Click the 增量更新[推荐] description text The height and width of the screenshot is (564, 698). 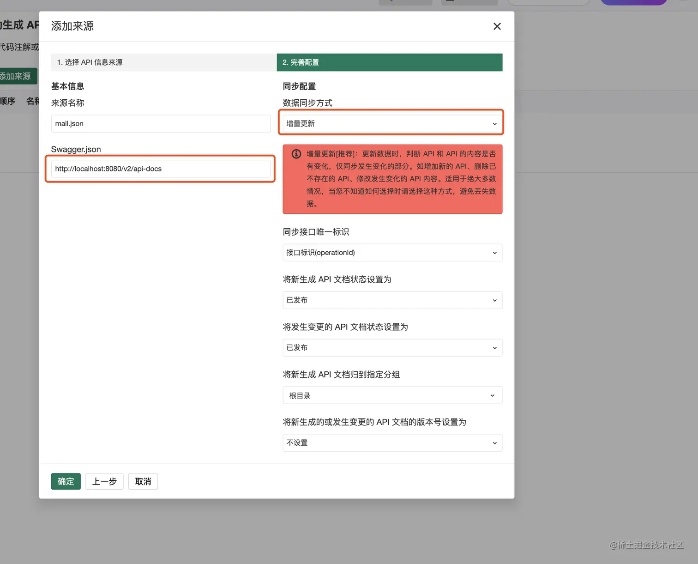[x=401, y=179]
